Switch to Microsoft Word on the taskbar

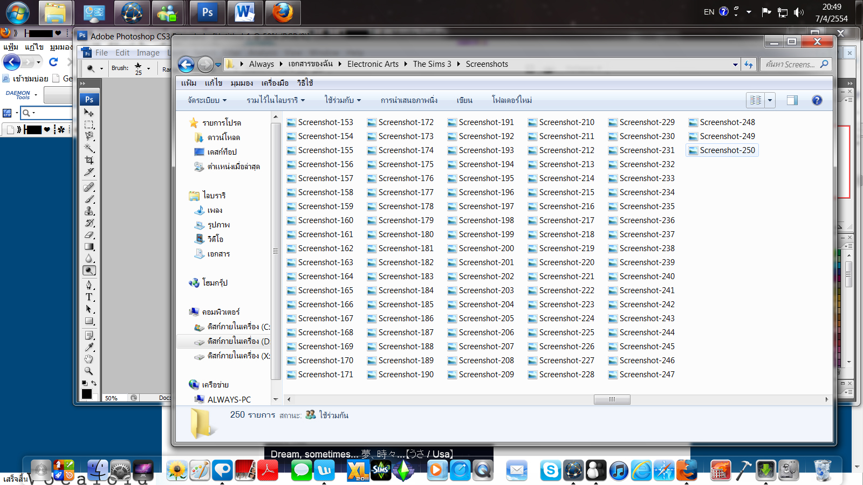pyautogui.click(x=245, y=12)
